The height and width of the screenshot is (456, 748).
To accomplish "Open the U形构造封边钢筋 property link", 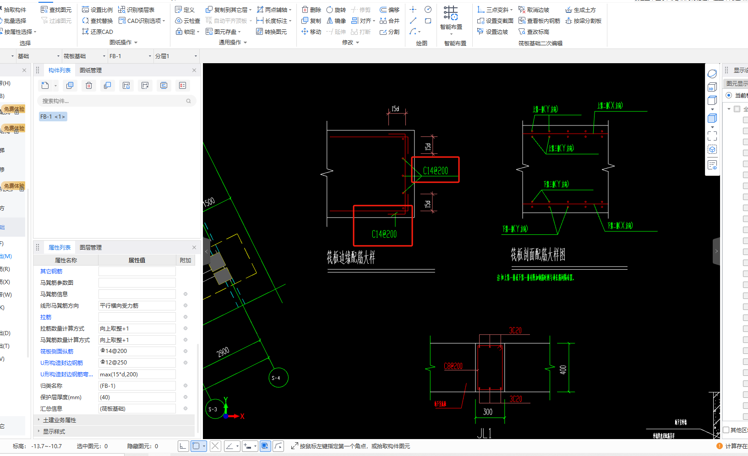I will coord(62,363).
